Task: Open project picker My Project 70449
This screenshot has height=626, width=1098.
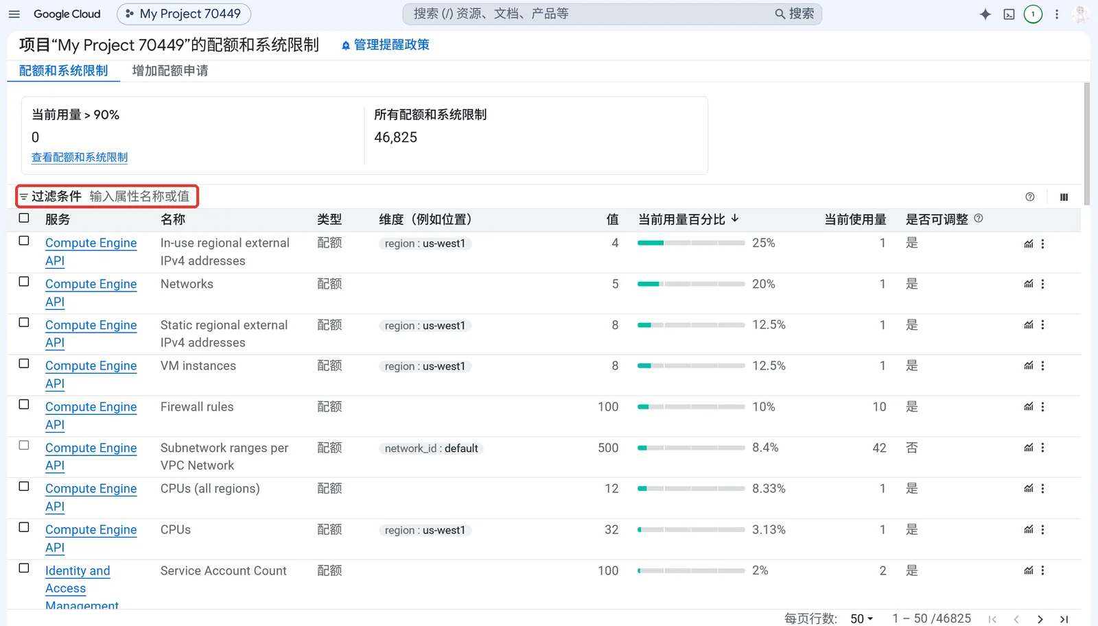Action: [184, 14]
